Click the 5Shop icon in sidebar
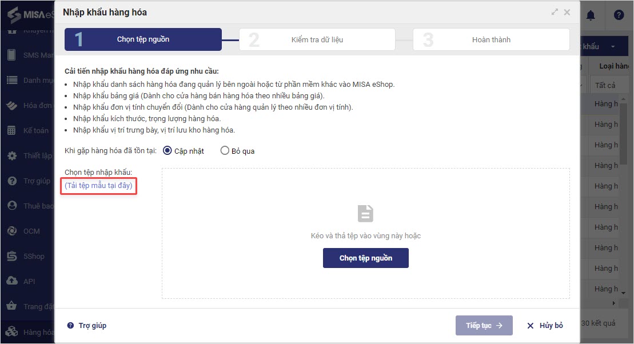 (11, 257)
